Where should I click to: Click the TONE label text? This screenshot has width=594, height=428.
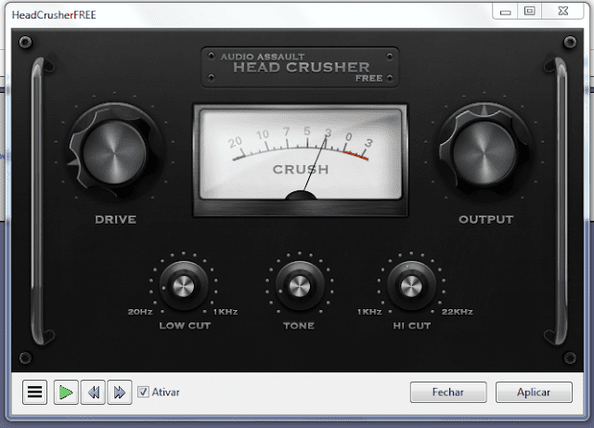[299, 326]
